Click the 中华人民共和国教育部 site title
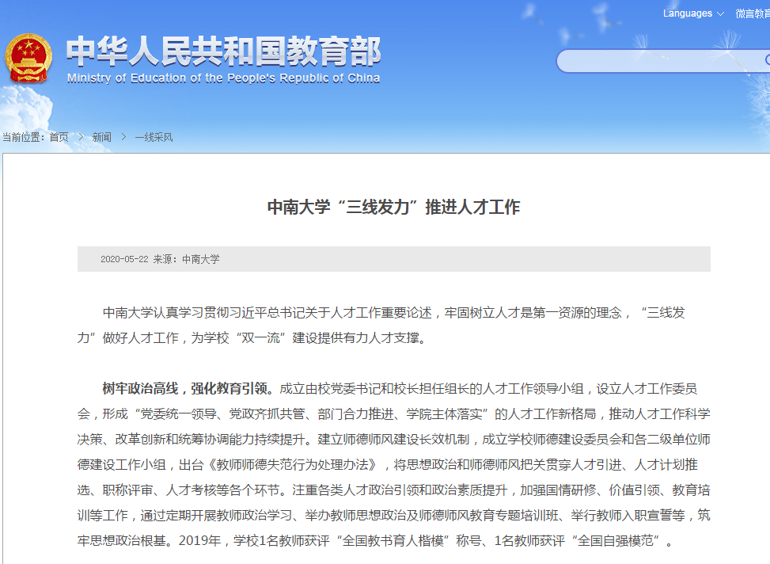 tap(223, 51)
